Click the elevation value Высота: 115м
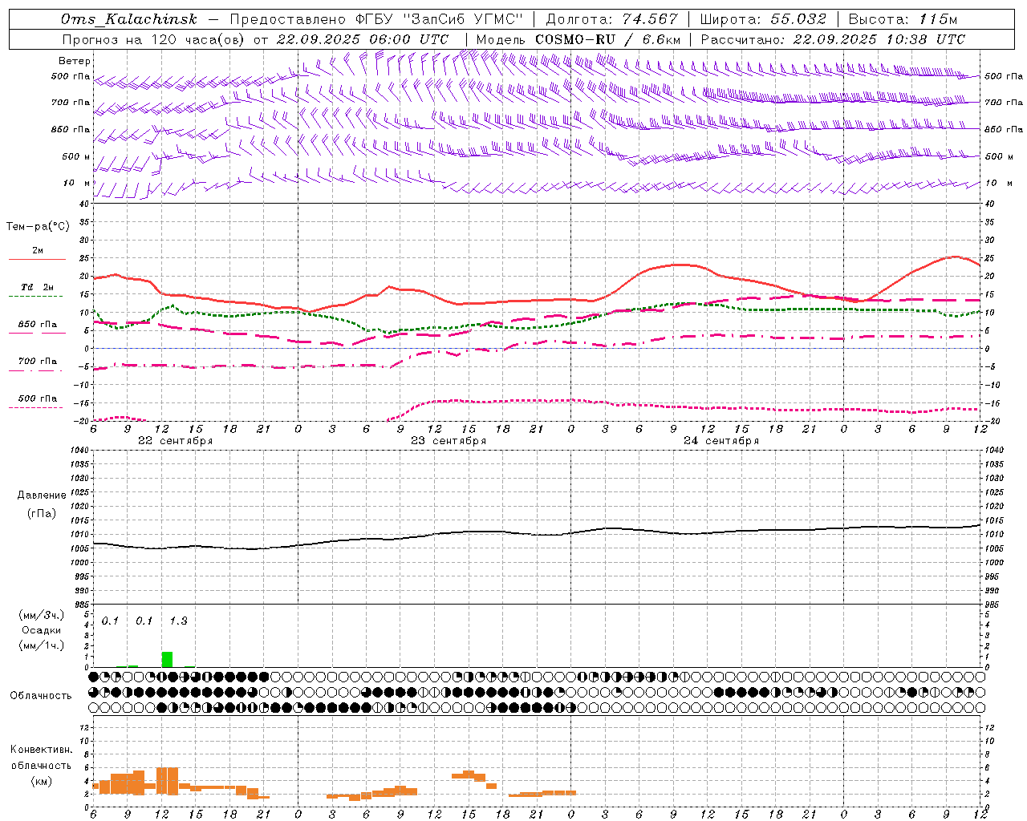This screenshot has width=1027, height=821. coord(903,19)
